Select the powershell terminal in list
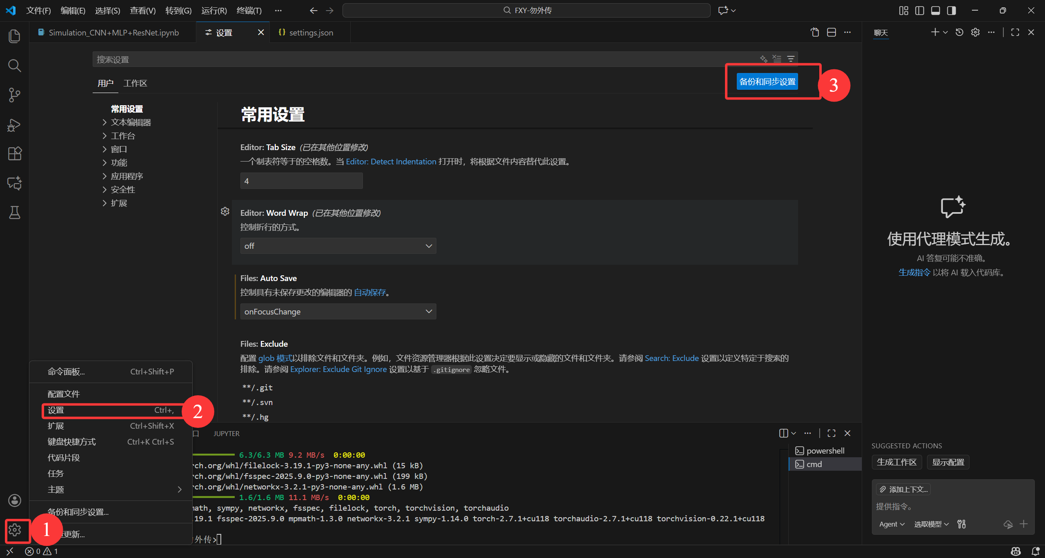 [x=825, y=451]
